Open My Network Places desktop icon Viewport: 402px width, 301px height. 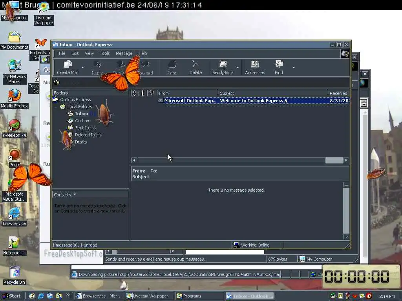pos(15,72)
